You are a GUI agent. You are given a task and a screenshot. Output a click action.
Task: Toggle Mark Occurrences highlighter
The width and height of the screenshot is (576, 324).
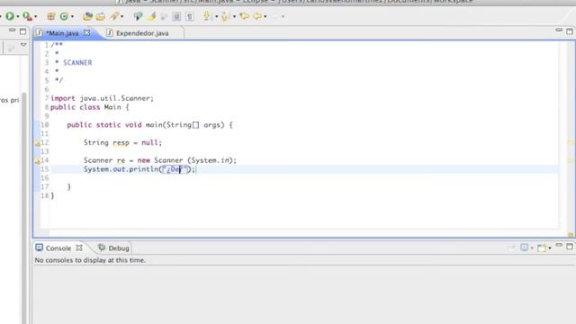[151, 16]
